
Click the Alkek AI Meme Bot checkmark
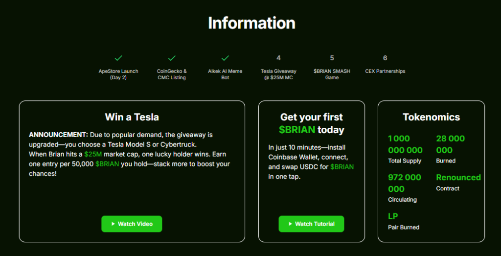pos(225,58)
